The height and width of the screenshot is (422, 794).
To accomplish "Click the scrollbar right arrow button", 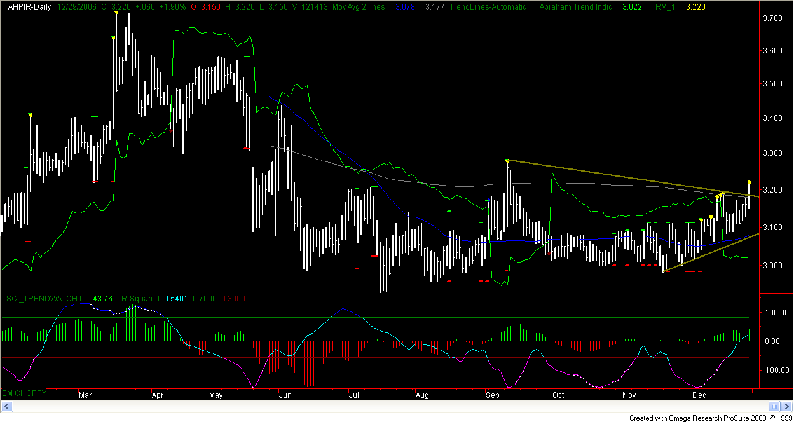I will (786, 406).
